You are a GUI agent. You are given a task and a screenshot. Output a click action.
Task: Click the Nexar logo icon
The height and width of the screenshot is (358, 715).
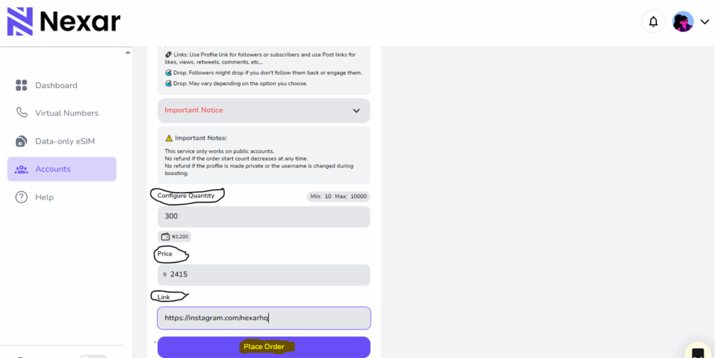click(20, 22)
